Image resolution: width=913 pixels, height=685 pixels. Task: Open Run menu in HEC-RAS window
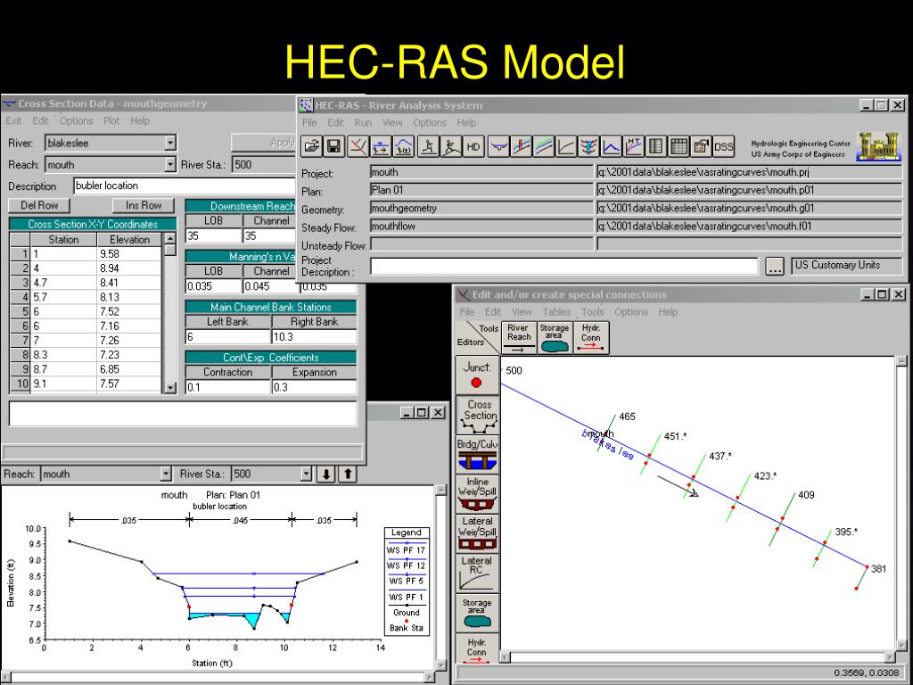[x=363, y=122]
